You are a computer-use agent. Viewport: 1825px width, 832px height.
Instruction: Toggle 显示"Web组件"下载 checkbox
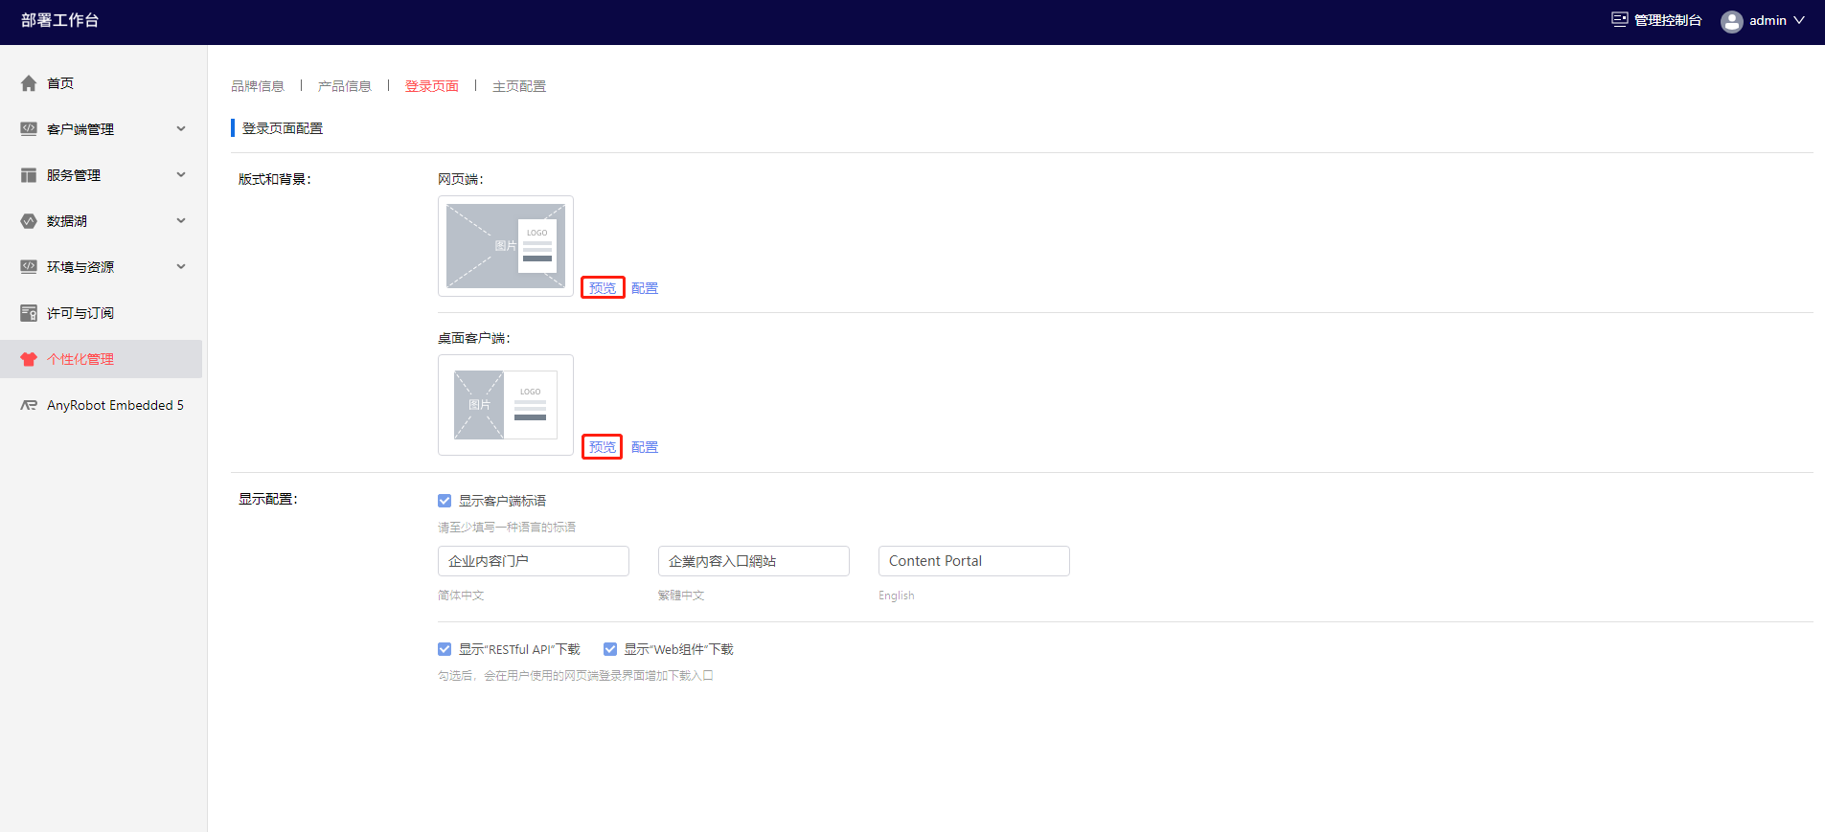click(x=610, y=649)
